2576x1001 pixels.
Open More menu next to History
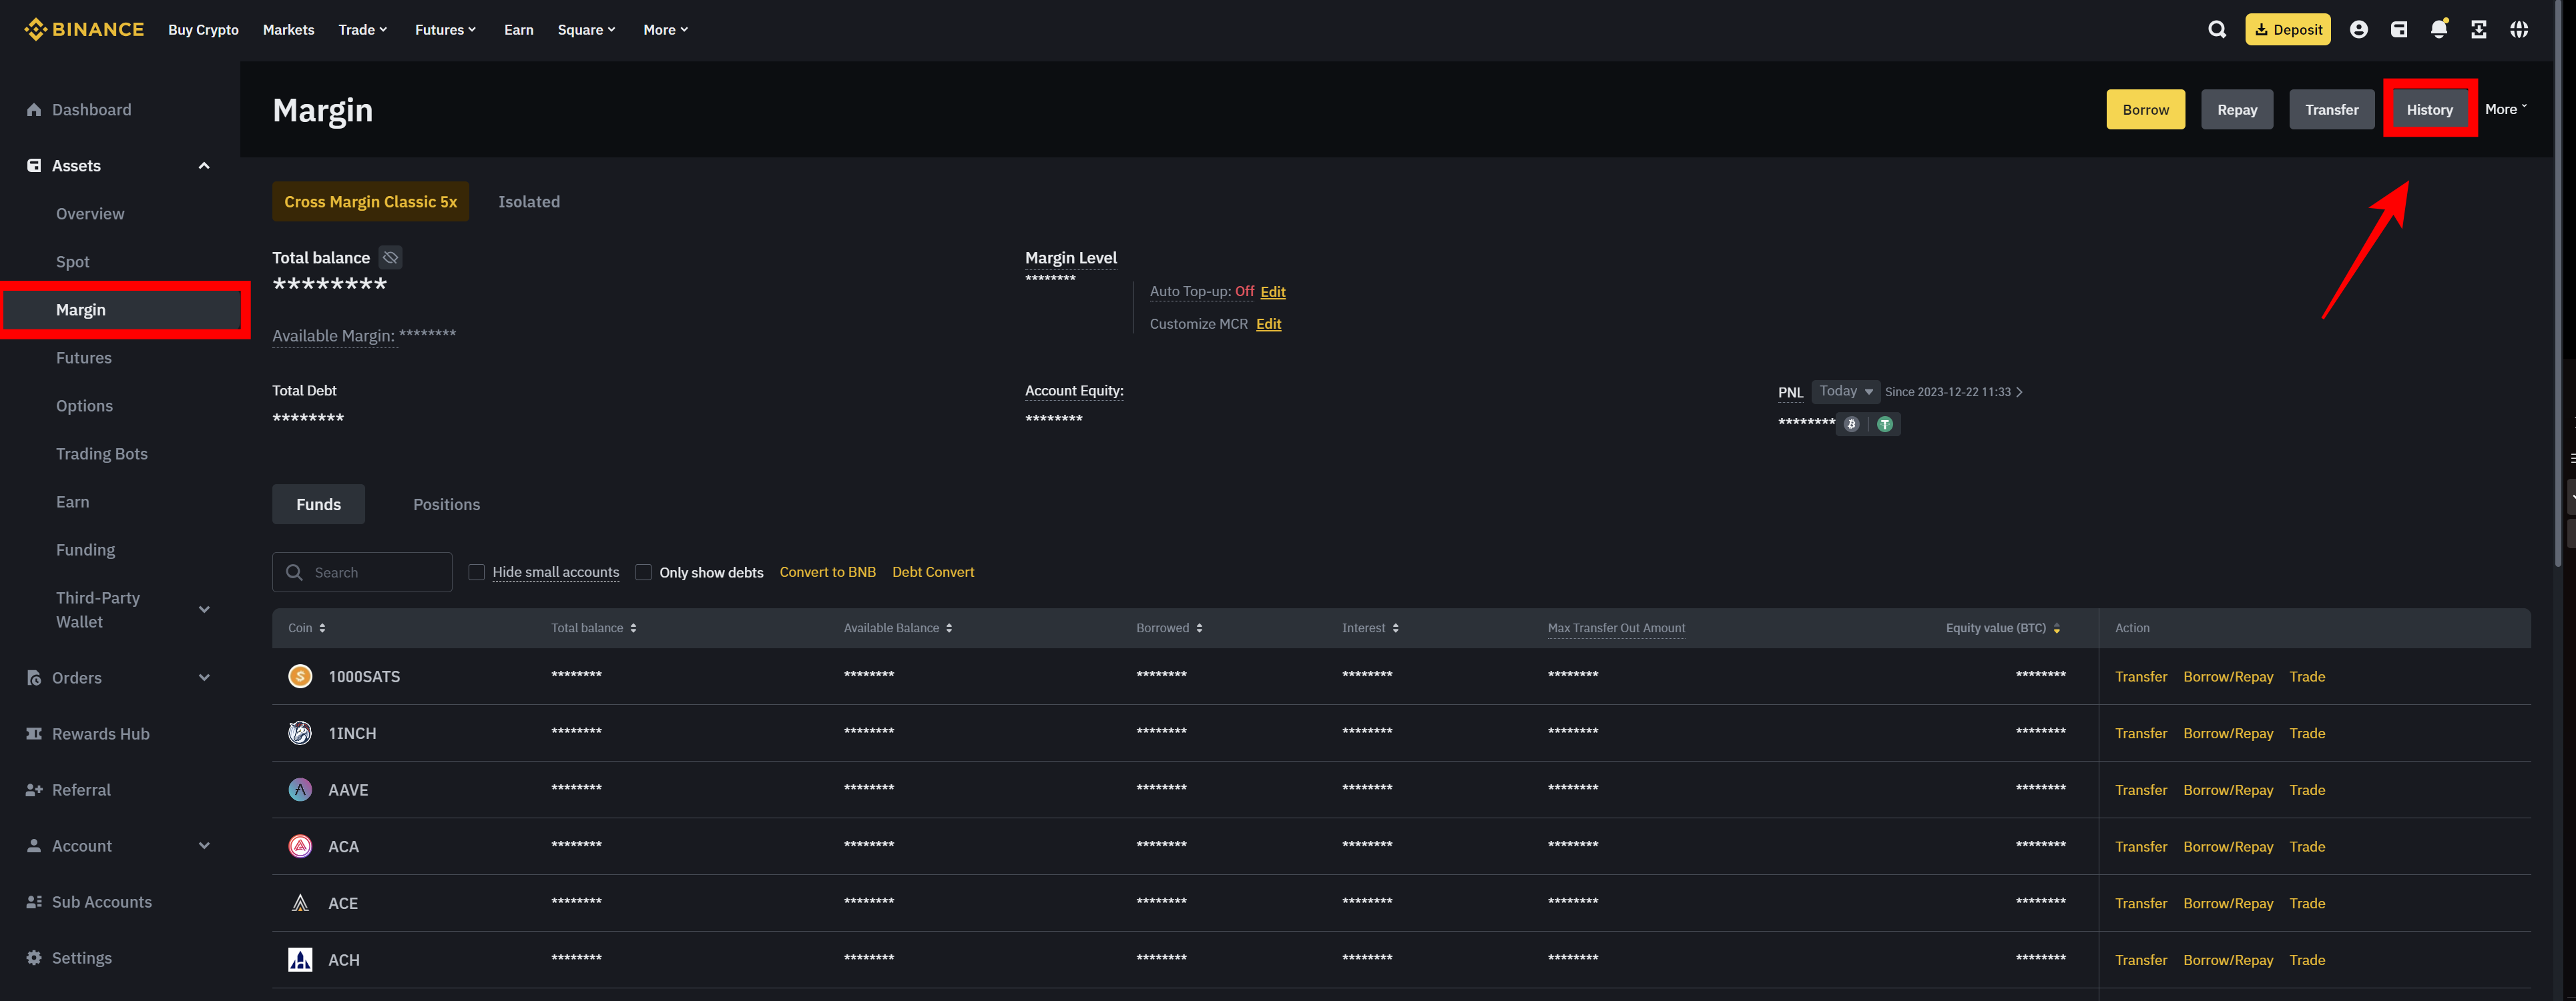coord(2505,110)
